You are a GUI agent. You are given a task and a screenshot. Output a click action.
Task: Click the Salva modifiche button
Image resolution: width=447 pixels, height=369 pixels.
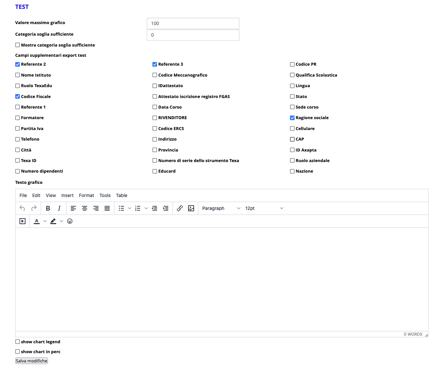click(x=32, y=361)
